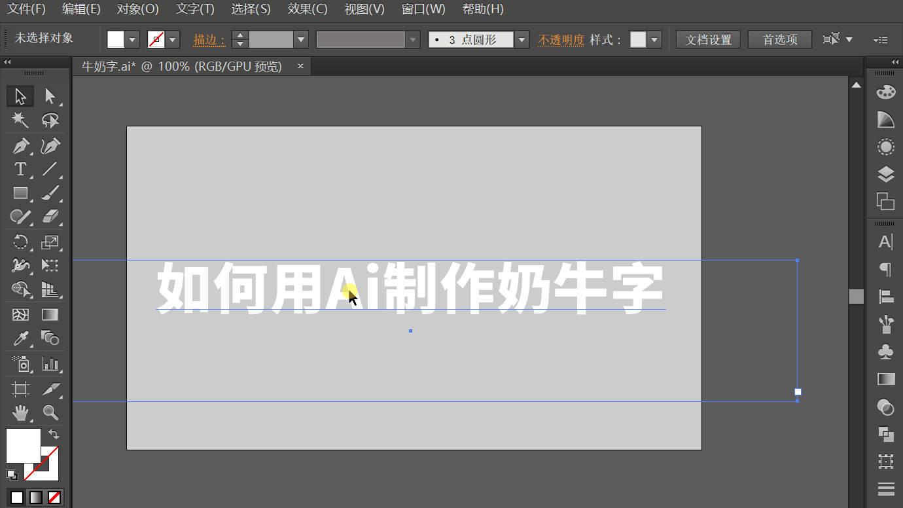Open the Transform panel

point(885,462)
